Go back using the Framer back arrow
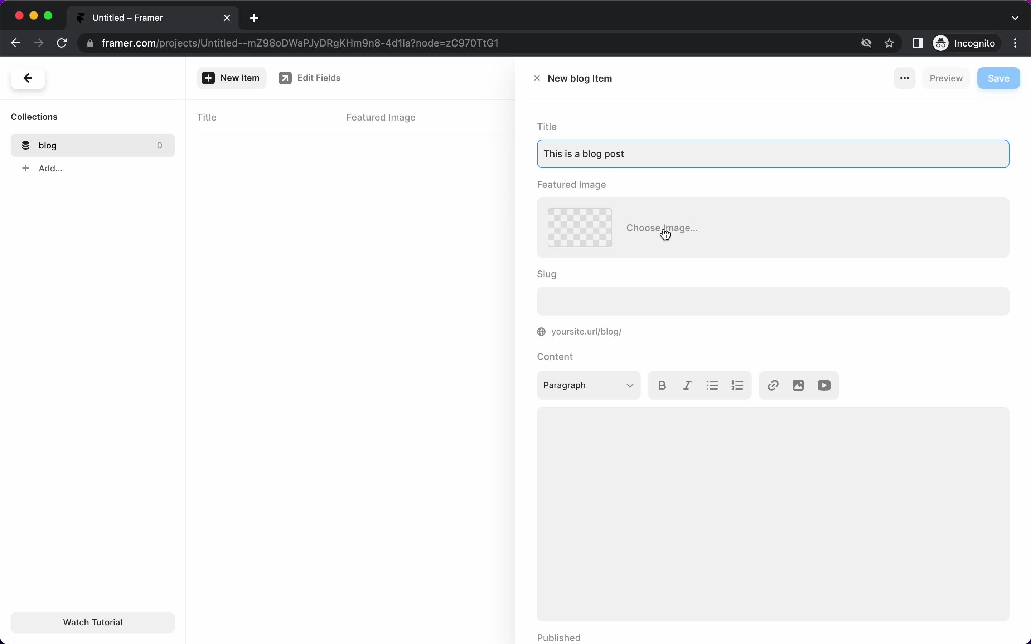The width and height of the screenshot is (1031, 644). tap(28, 78)
